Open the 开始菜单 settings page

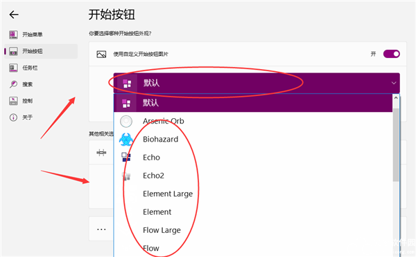click(41, 35)
